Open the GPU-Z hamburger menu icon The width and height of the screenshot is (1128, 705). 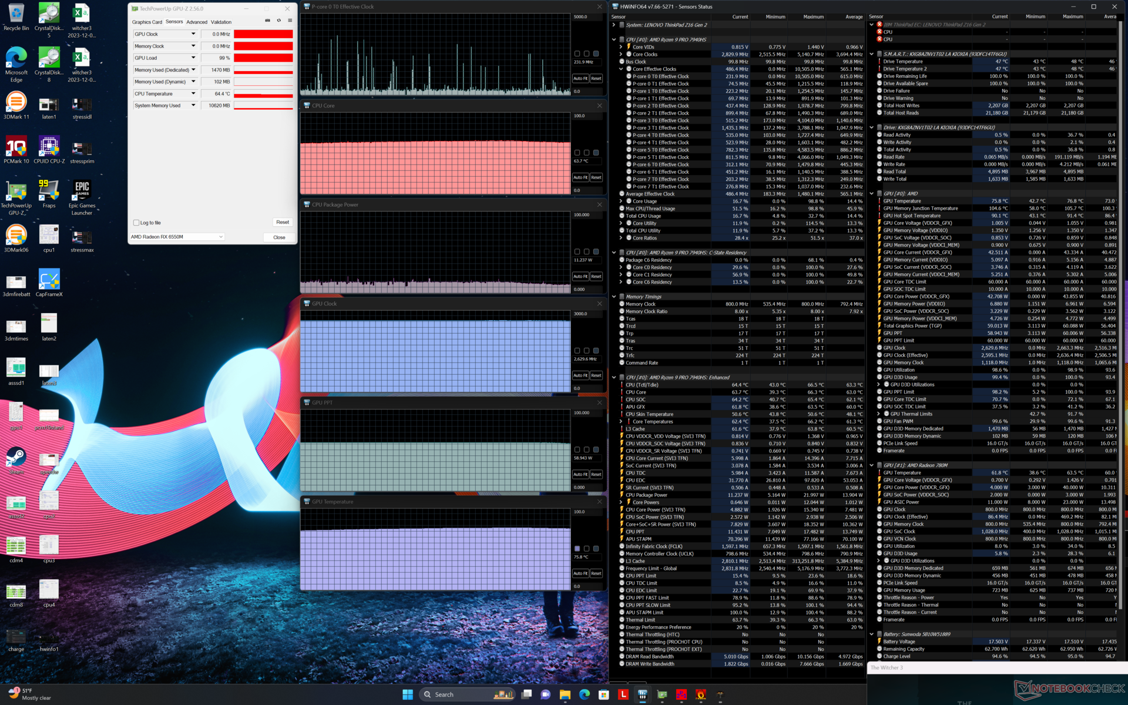click(x=290, y=21)
